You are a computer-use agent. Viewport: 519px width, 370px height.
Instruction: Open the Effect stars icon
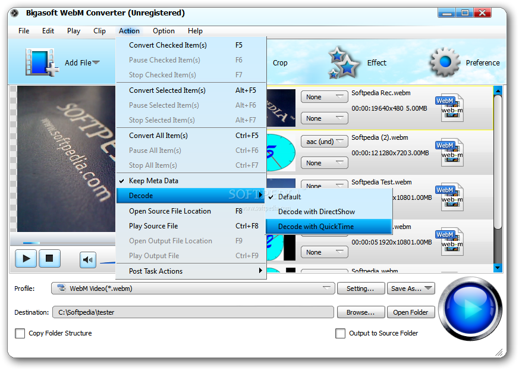343,62
